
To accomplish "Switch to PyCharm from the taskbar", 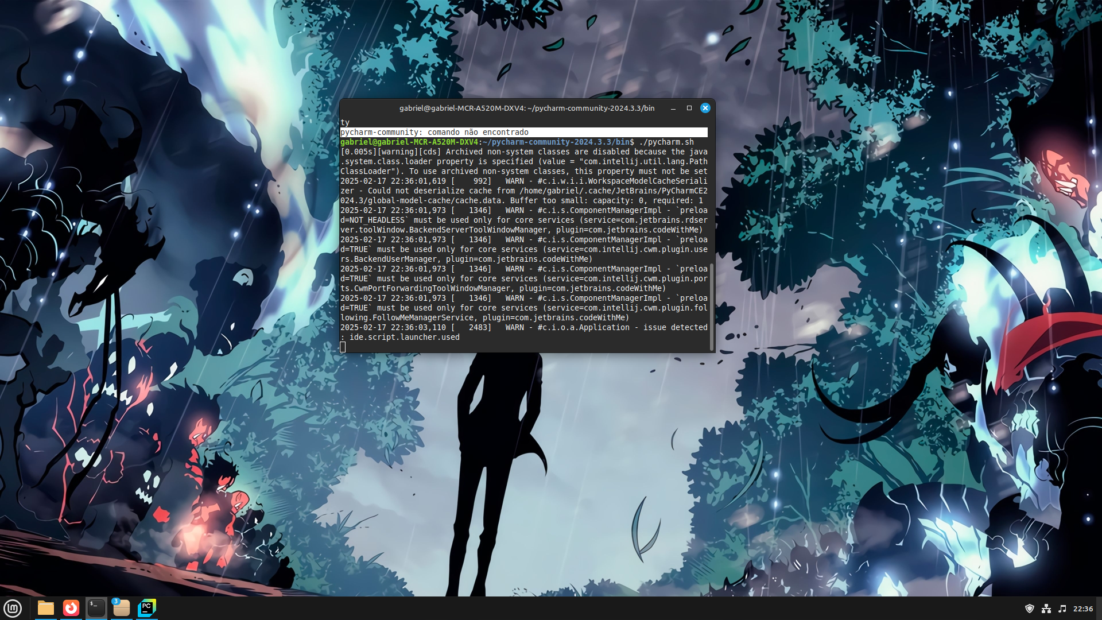I will click(147, 608).
